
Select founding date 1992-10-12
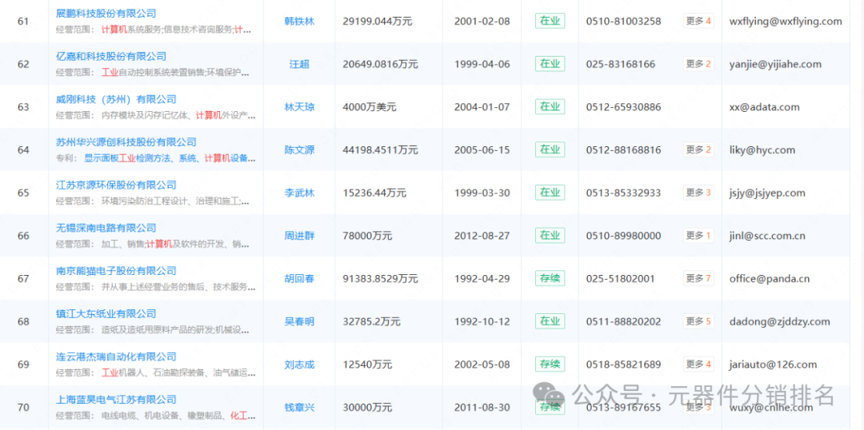coord(482,322)
